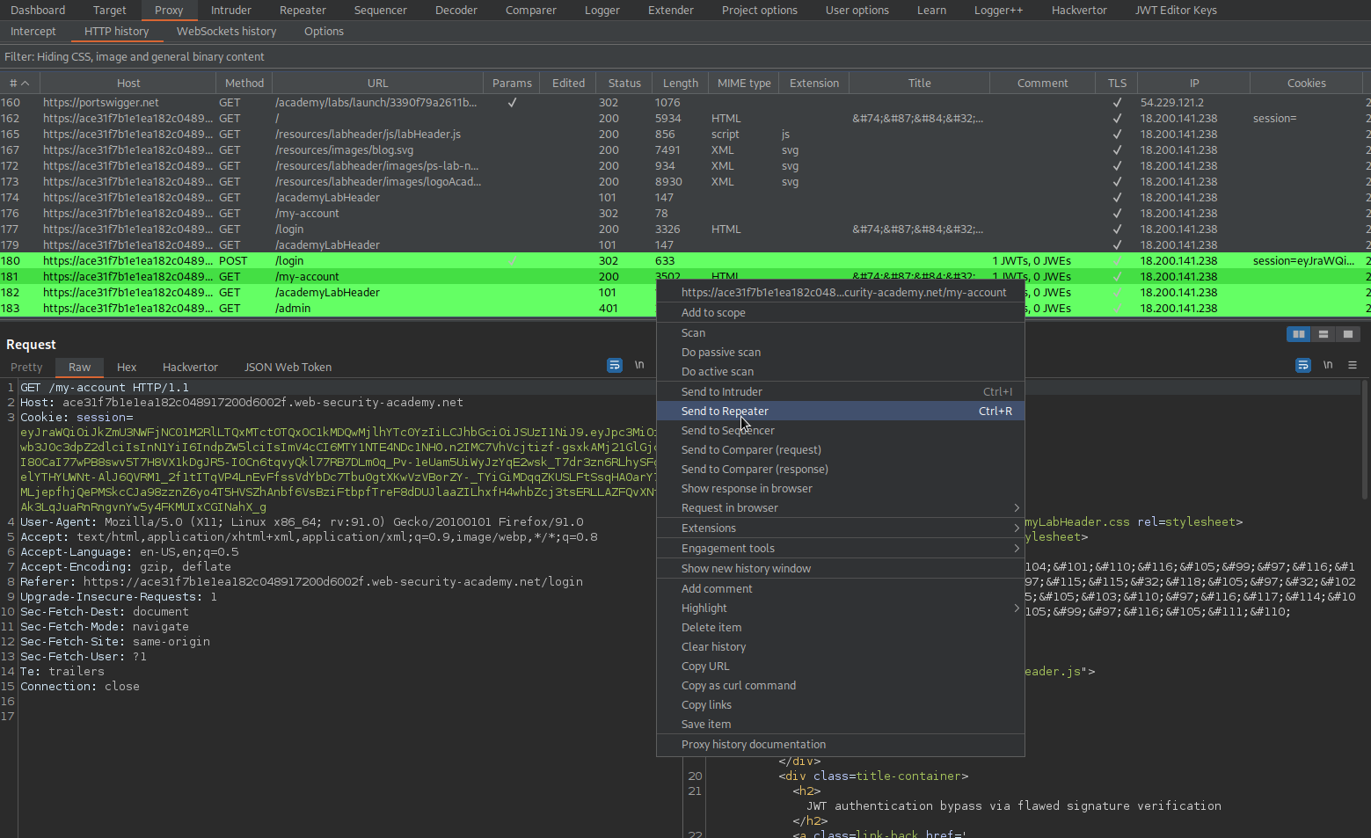The height and width of the screenshot is (838, 1371).
Task: Sort history by the Comment column
Action: pos(1043,84)
